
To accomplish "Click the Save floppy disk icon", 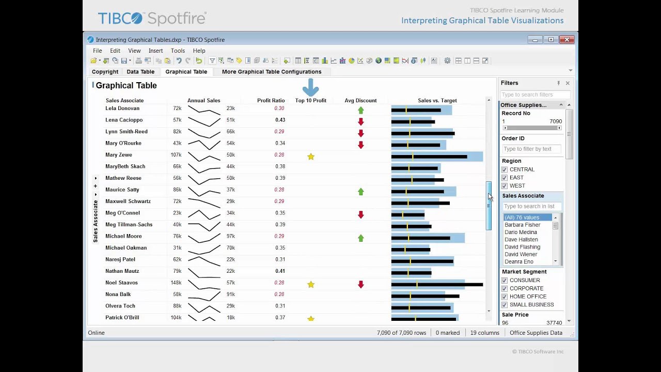I will tap(124, 60).
